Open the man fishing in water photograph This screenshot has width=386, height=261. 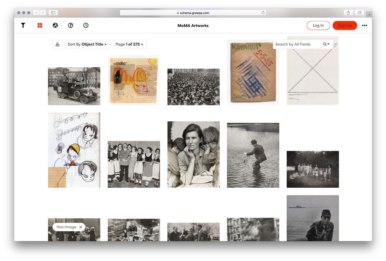point(253,155)
